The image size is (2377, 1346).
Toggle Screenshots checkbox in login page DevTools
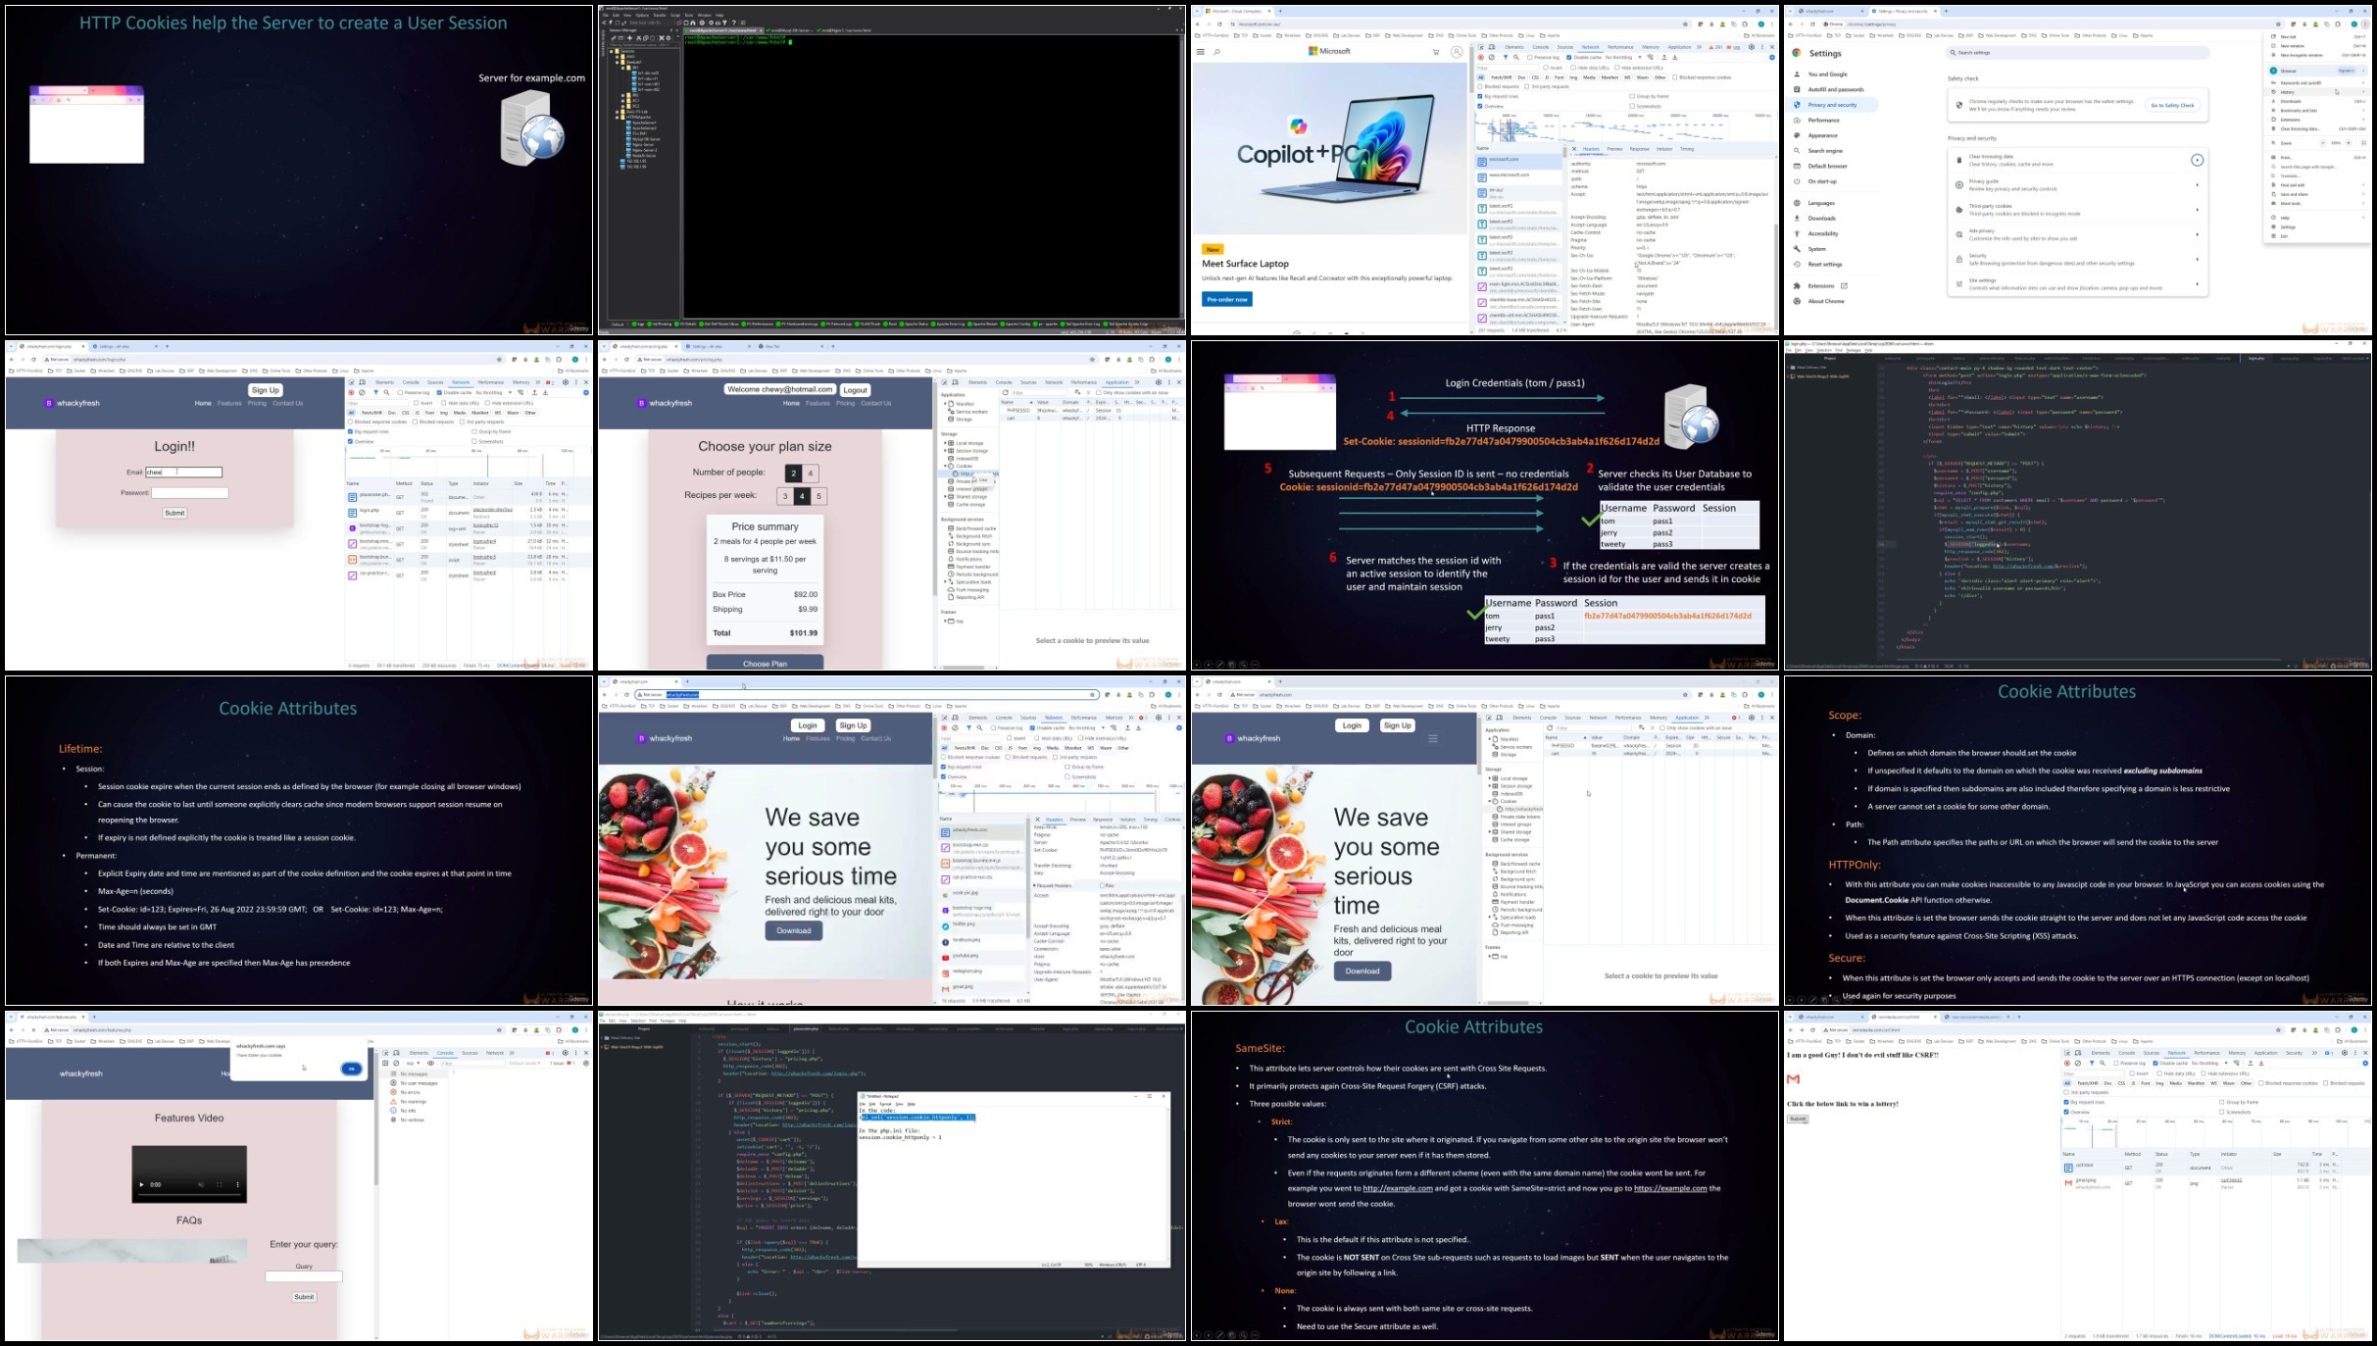coord(474,441)
